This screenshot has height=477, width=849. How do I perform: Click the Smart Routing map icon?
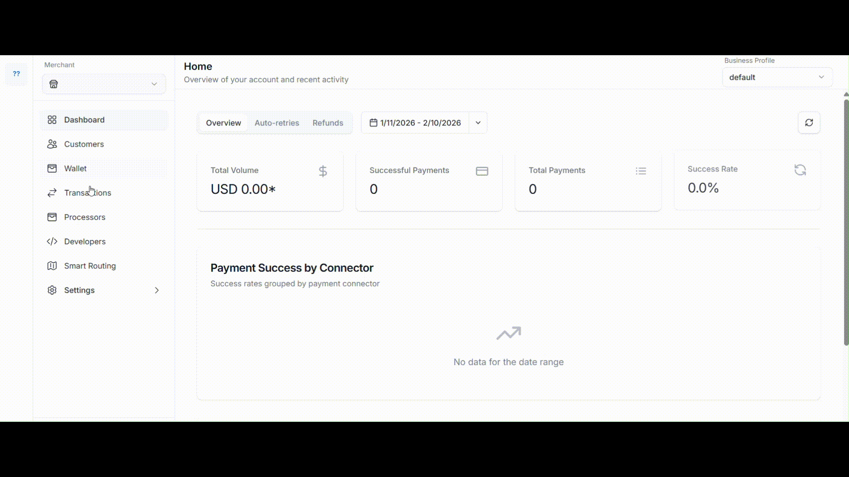pos(52,265)
